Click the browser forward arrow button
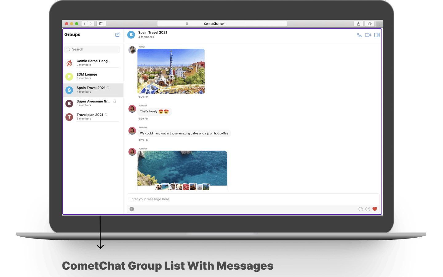 coord(91,24)
